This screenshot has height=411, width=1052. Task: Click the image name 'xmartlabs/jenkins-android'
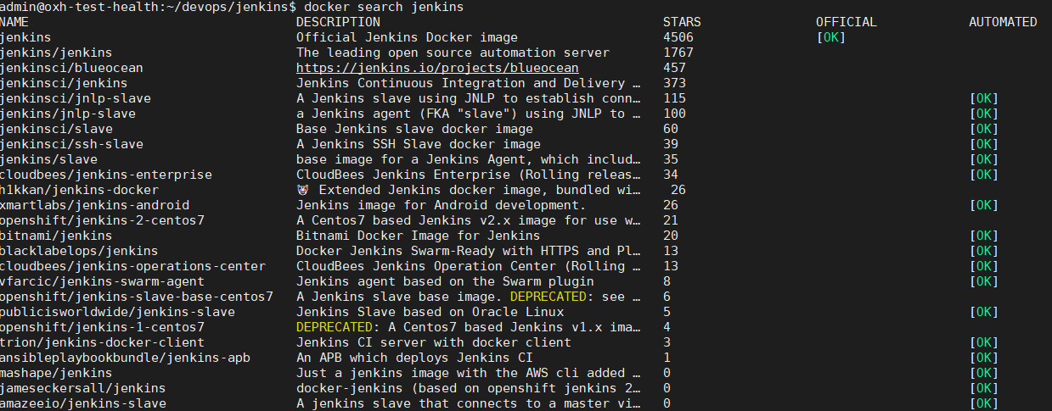(x=93, y=205)
